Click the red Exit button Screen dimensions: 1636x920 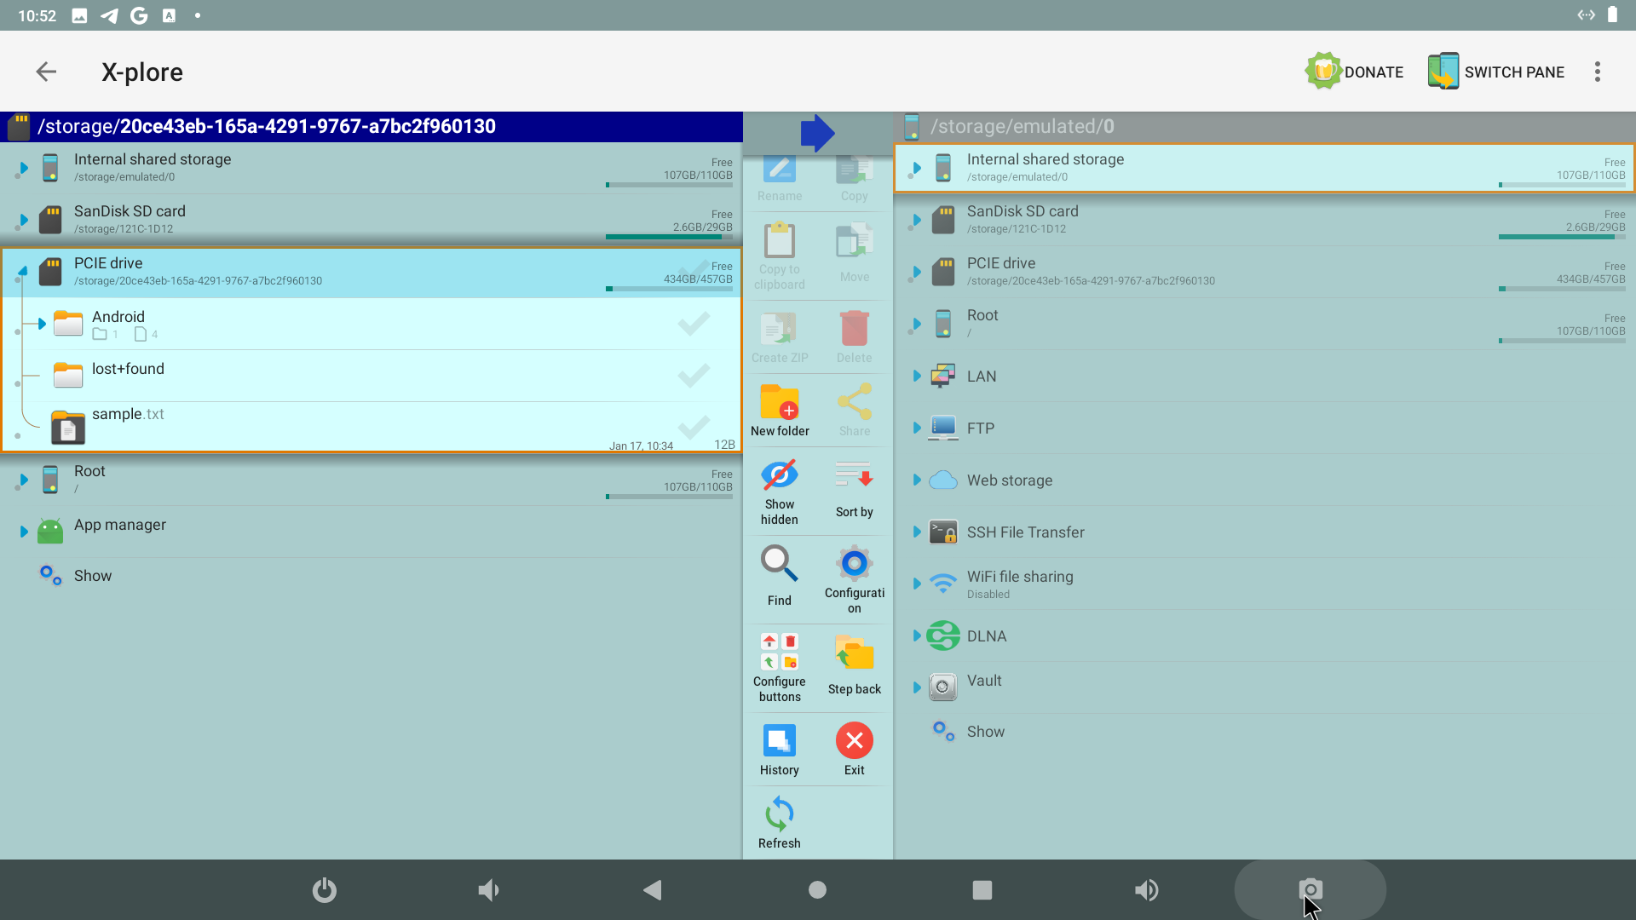click(x=854, y=750)
